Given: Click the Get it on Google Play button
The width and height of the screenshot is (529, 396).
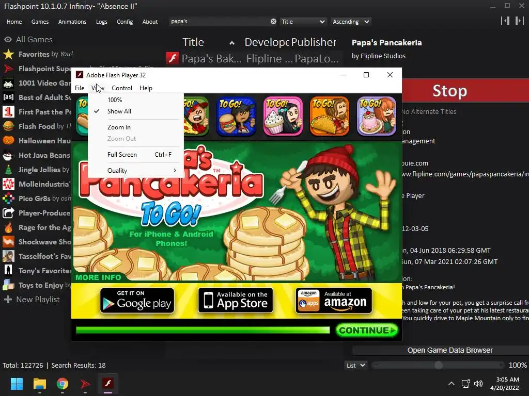Looking at the screenshot, I should pos(137,301).
